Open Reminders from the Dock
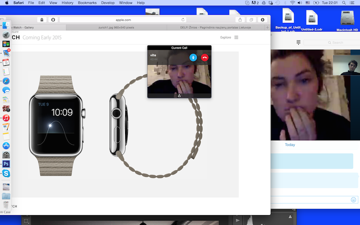 pos(6,72)
